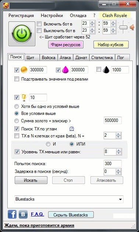Click the Атаковать button
The height and width of the screenshot is (232, 139).
tap(107, 180)
